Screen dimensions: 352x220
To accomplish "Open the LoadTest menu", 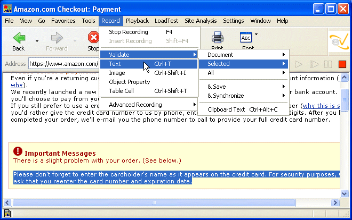I will click(166, 21).
